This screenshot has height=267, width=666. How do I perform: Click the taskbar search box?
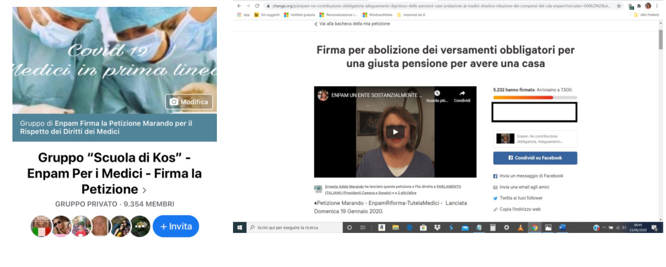(x=294, y=227)
